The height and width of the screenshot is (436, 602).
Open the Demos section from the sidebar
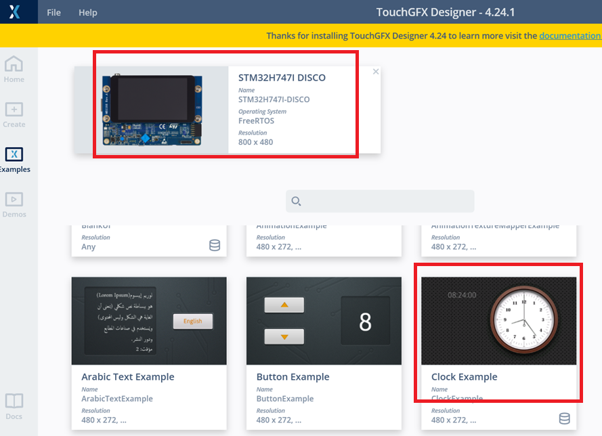14,200
